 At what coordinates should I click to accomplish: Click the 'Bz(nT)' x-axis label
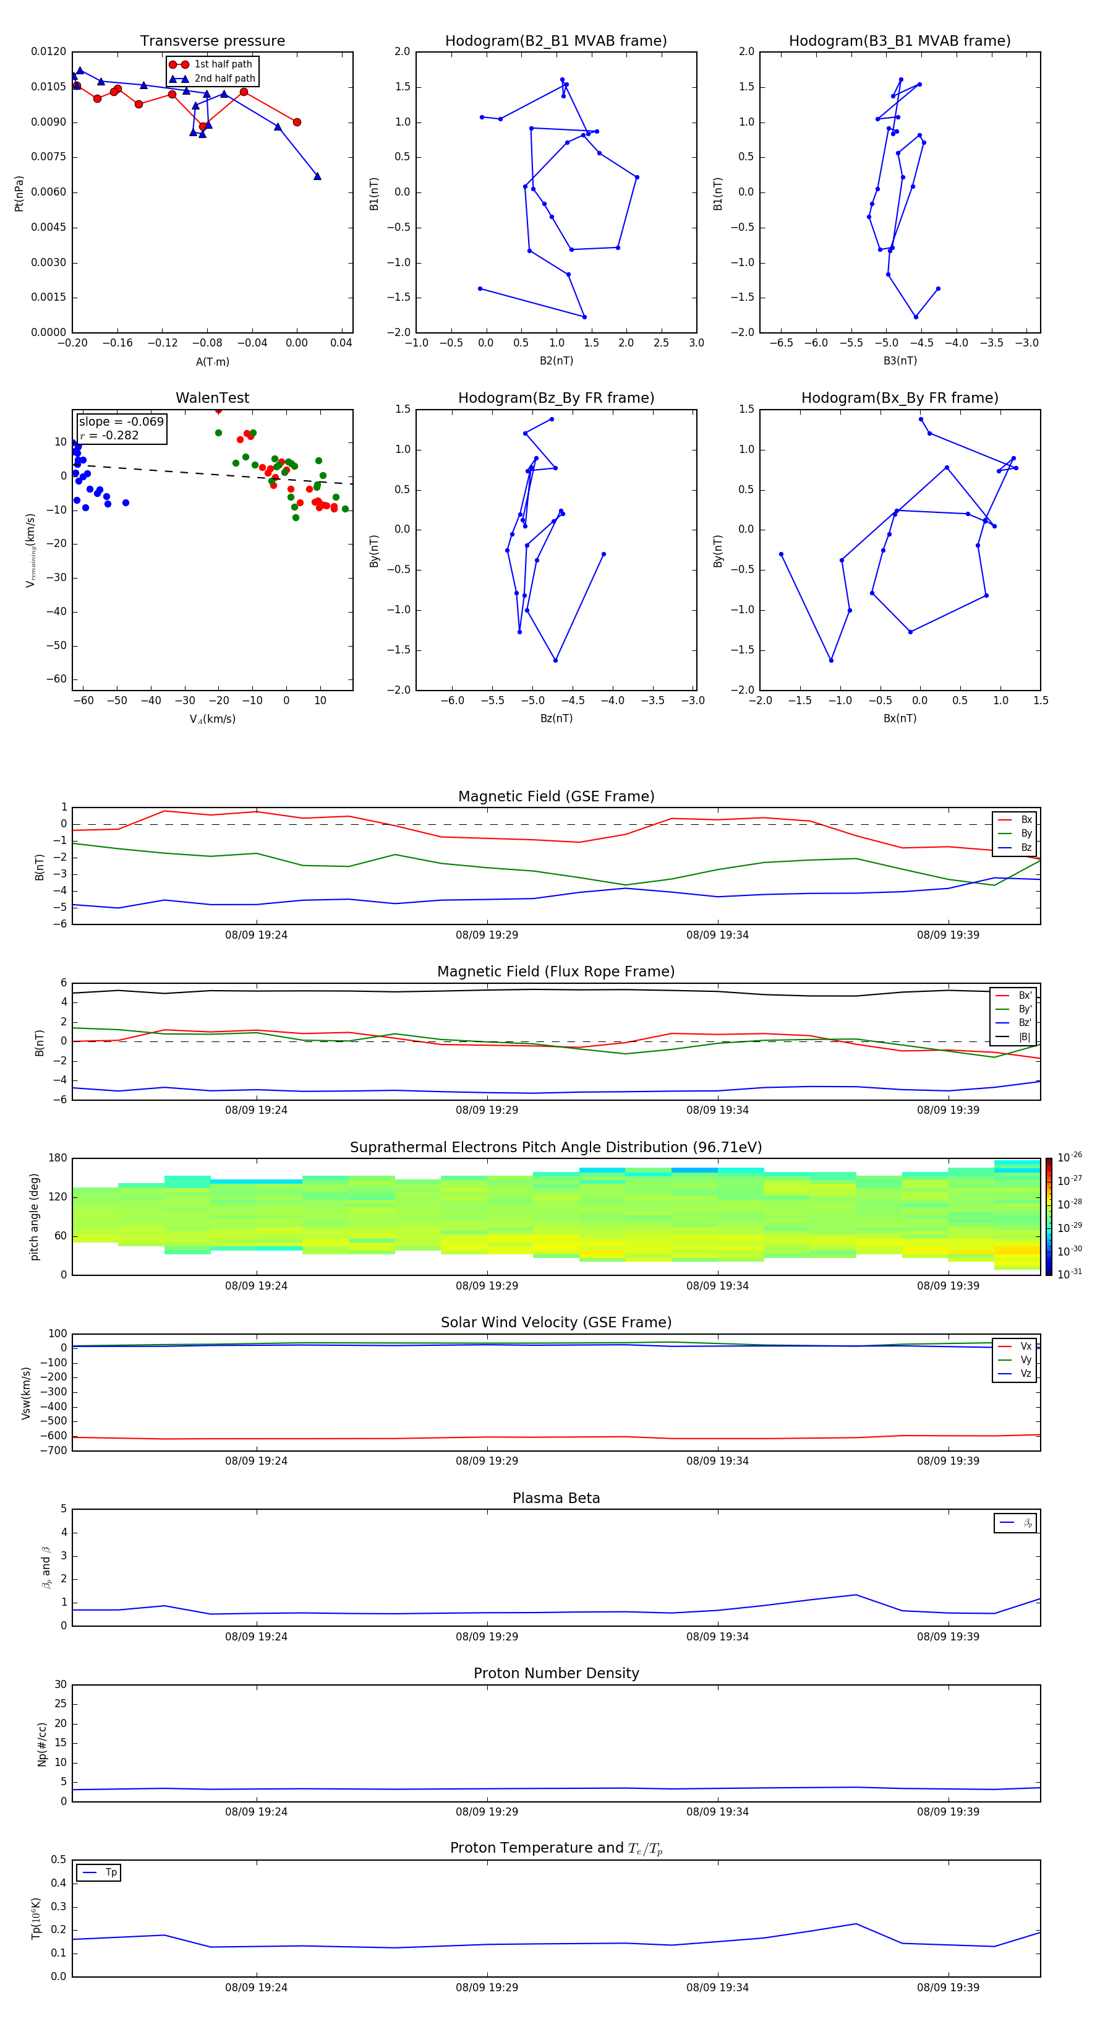[556, 719]
